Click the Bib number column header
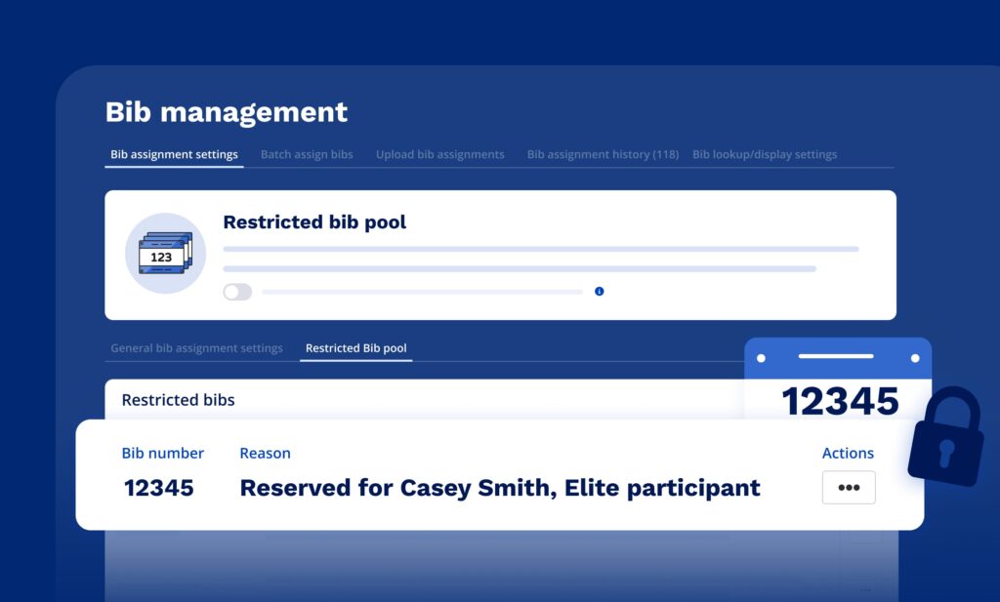1000x602 pixels. click(162, 453)
